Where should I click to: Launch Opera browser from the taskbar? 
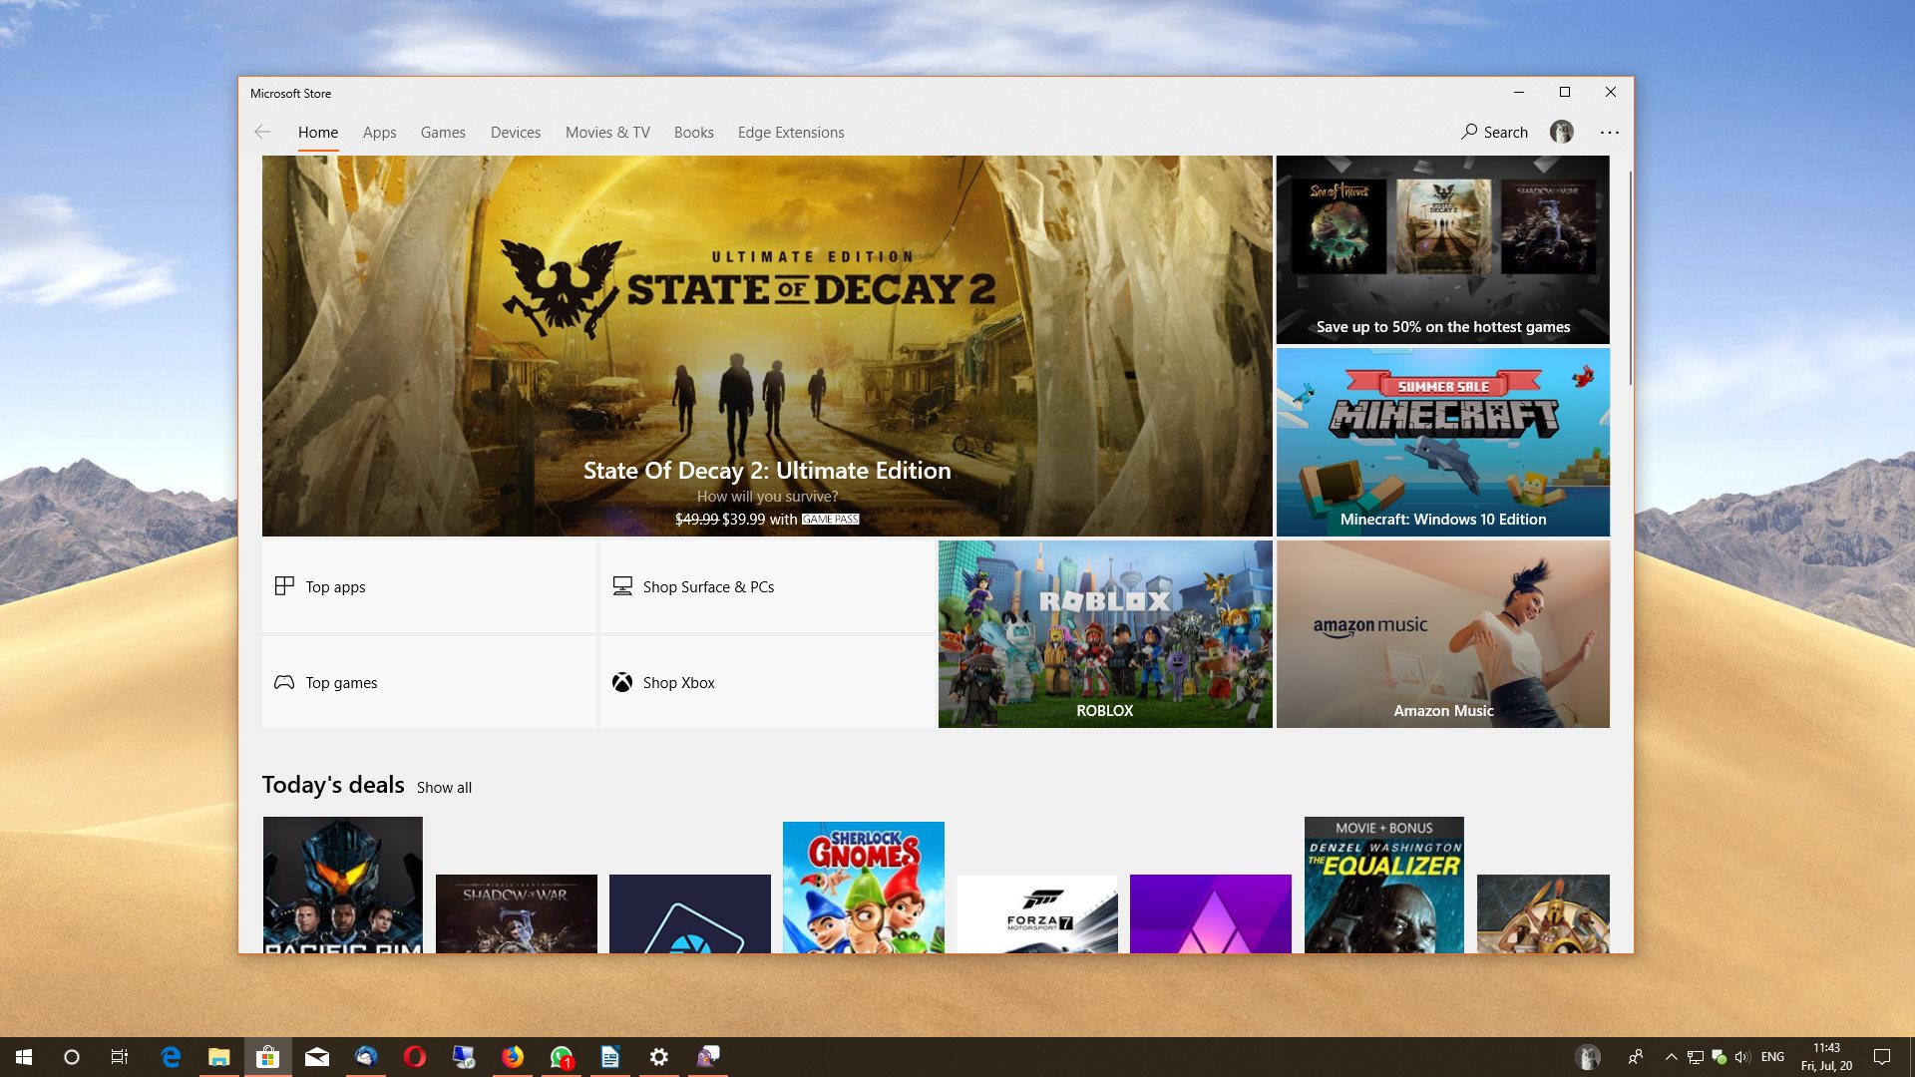415,1057
